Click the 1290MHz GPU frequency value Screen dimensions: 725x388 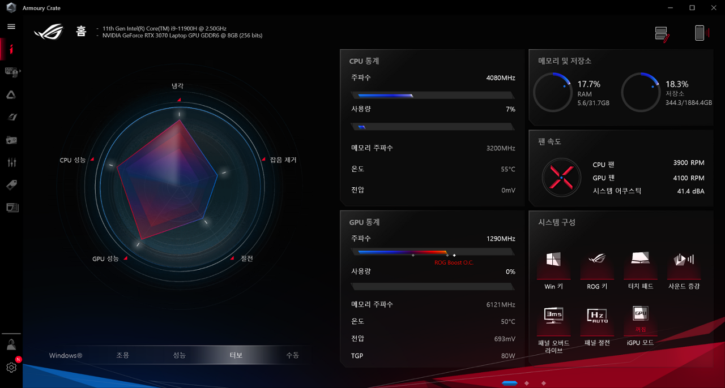[x=501, y=239]
